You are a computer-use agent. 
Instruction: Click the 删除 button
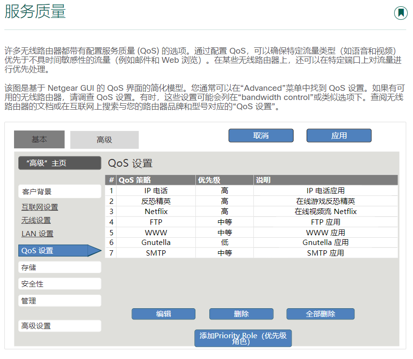tap(241, 314)
